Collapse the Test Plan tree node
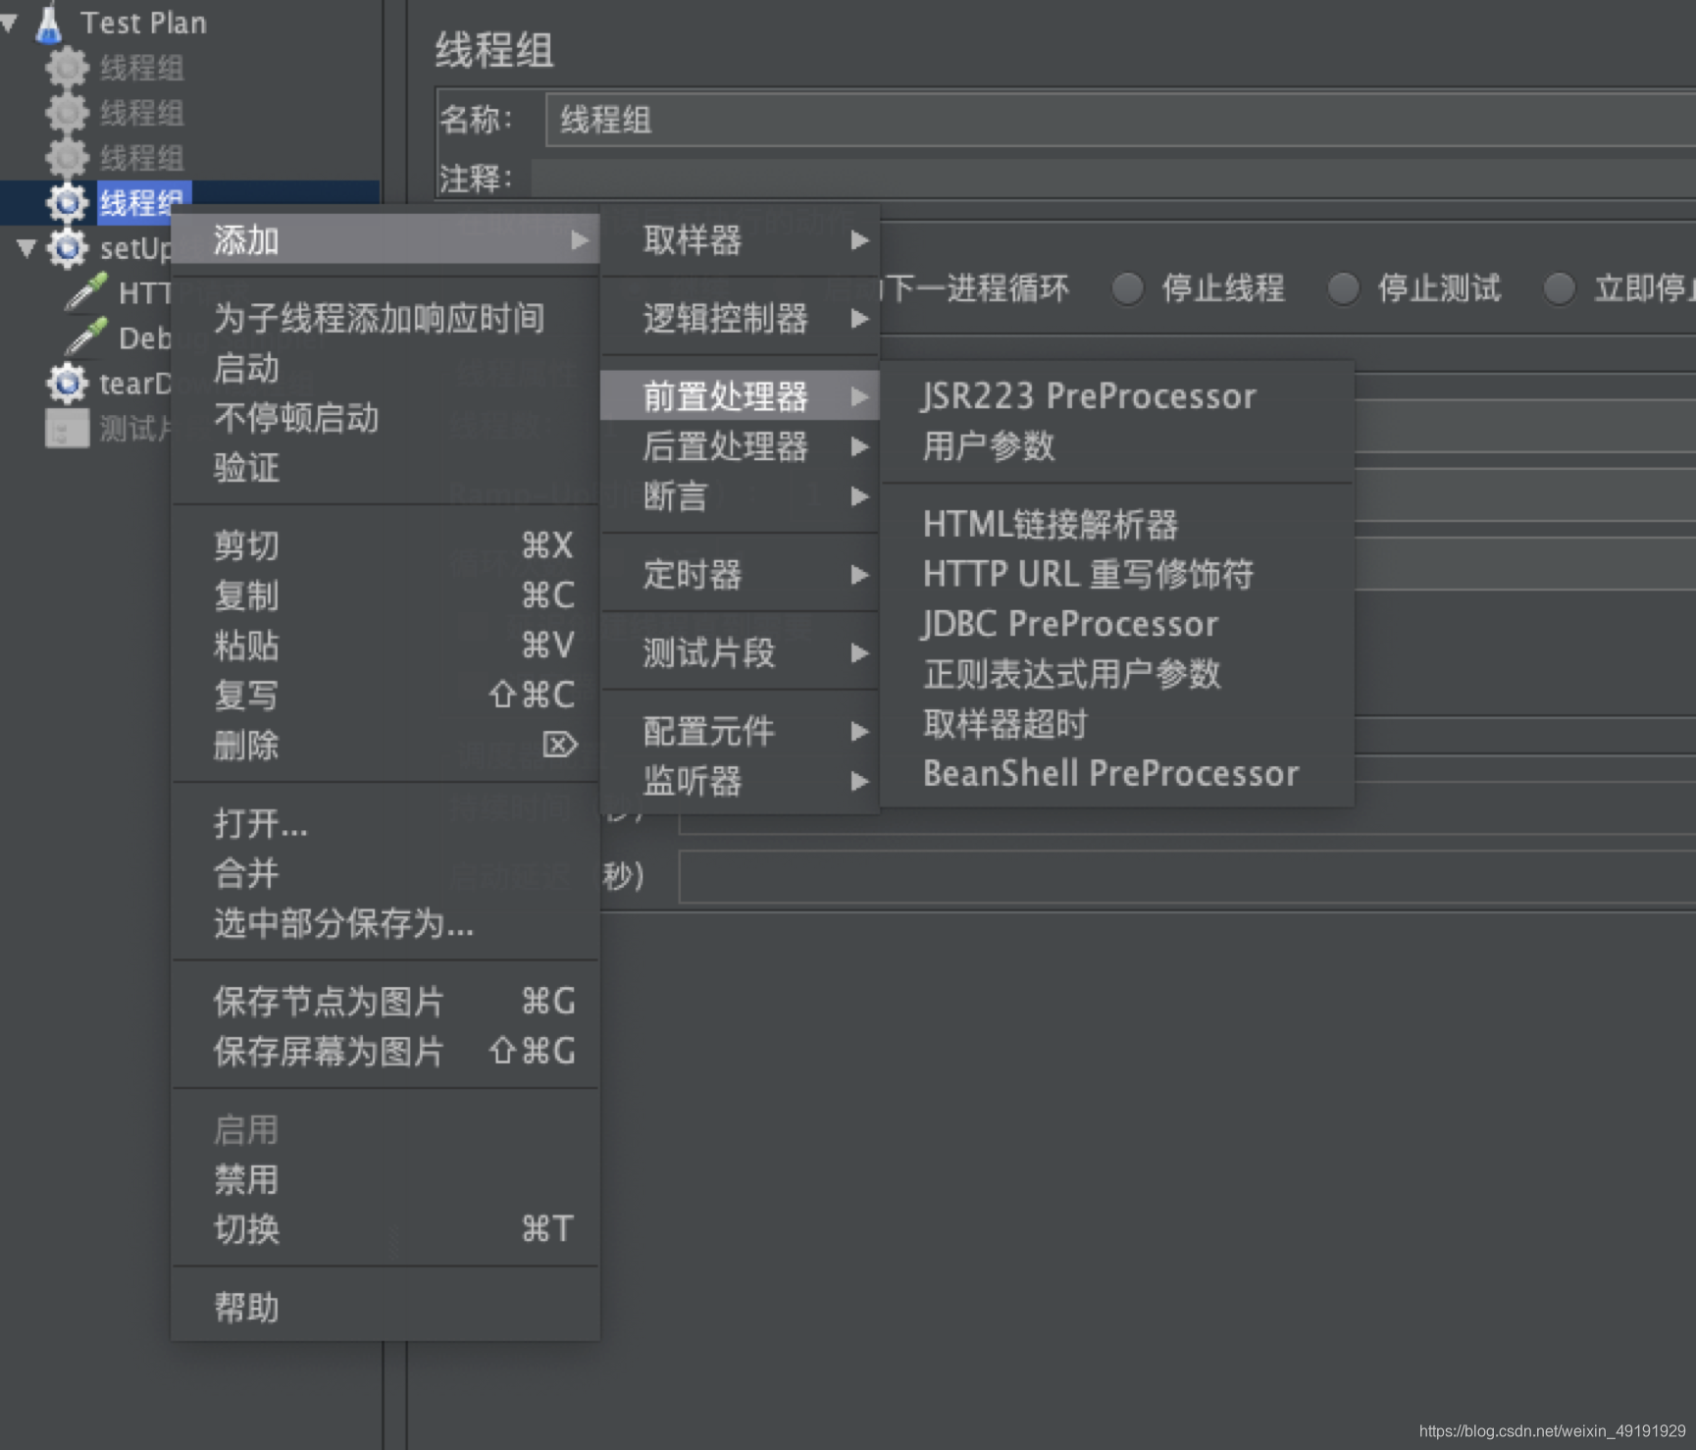1696x1450 pixels. [9, 23]
